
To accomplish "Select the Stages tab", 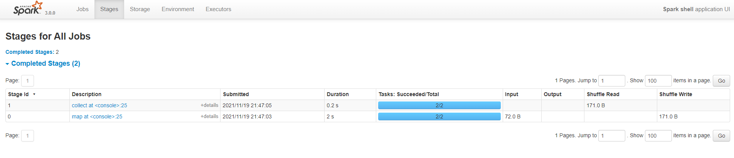I will pos(109,9).
